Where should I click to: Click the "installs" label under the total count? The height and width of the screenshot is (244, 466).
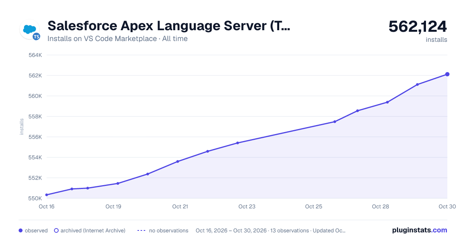[x=436, y=40]
